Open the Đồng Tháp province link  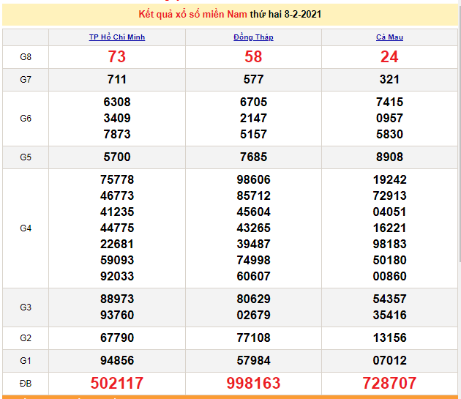coord(253,37)
